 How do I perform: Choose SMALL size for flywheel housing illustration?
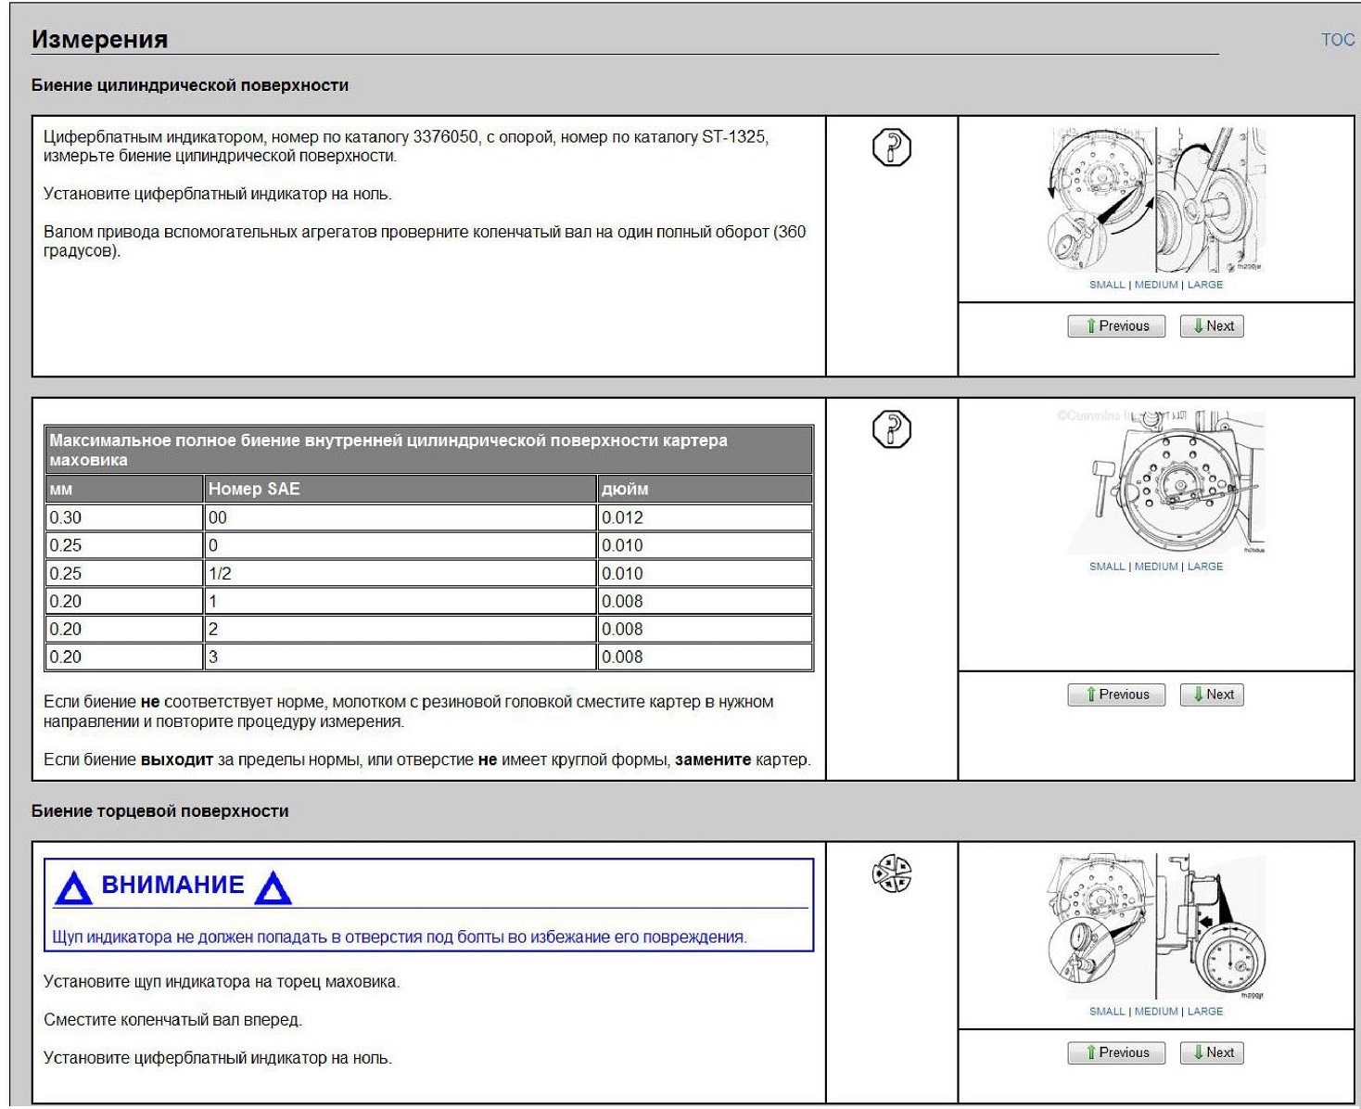coord(1107,567)
